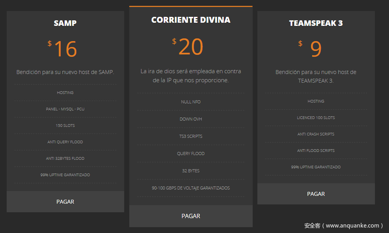Click the $9 price
The height and width of the screenshot is (233, 389).
point(310,49)
